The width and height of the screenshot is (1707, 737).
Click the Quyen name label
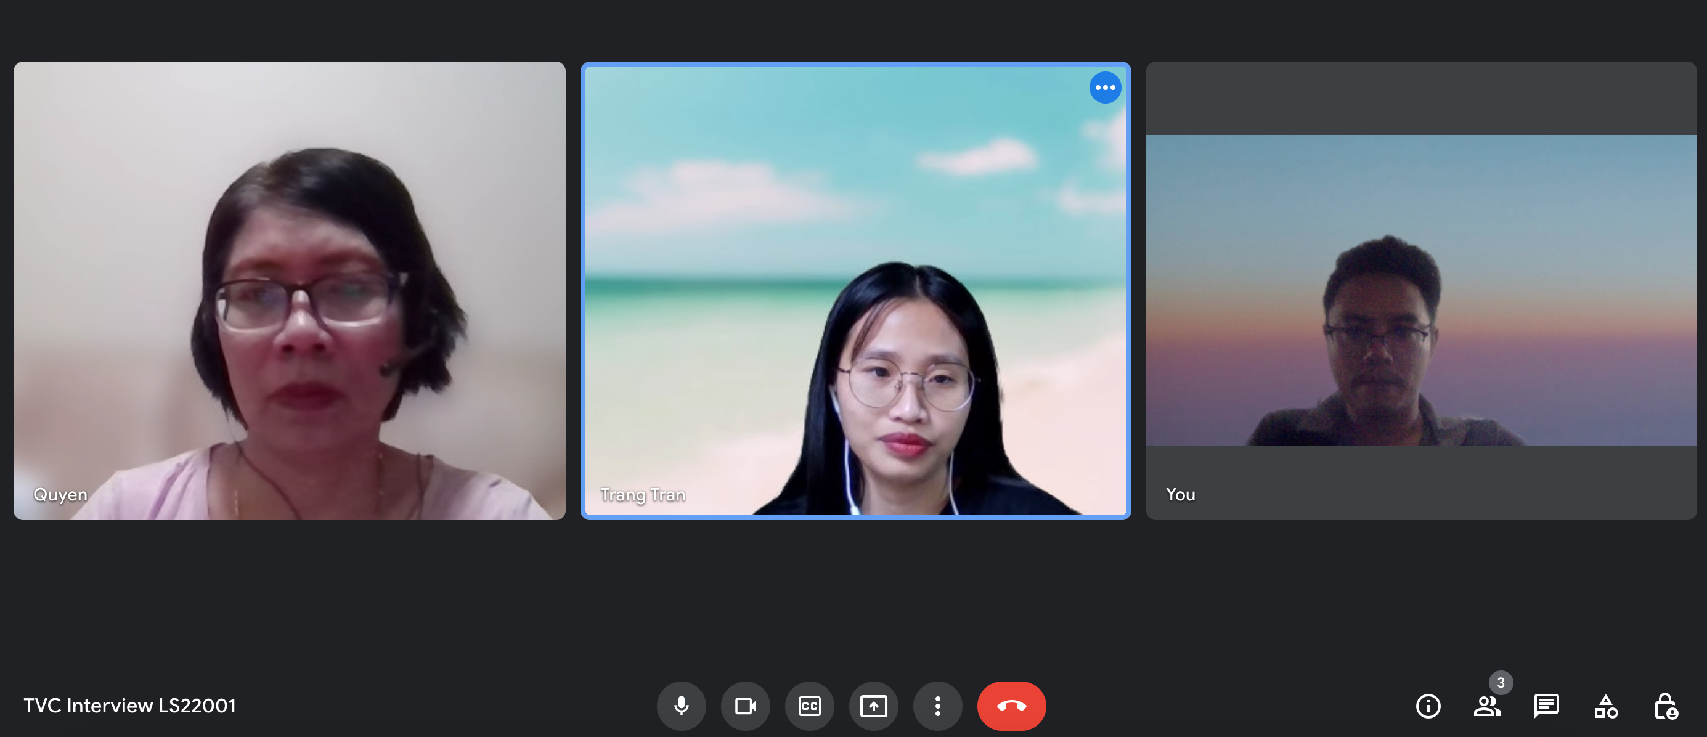click(x=60, y=494)
